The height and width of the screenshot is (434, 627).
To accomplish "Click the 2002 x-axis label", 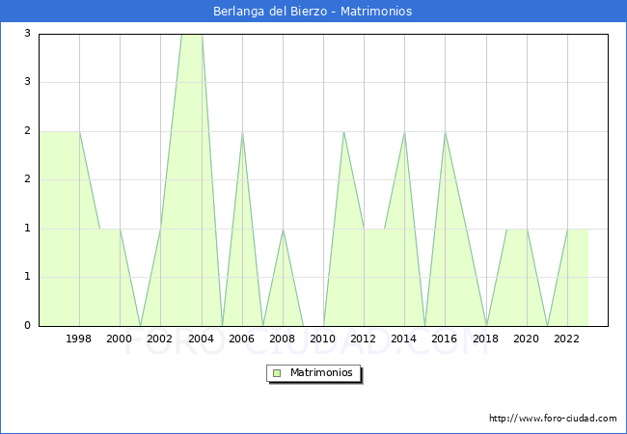I will [x=159, y=339].
